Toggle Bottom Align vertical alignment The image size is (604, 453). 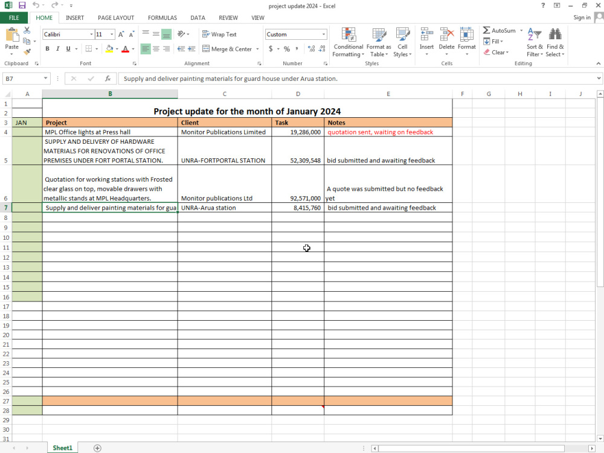[167, 34]
